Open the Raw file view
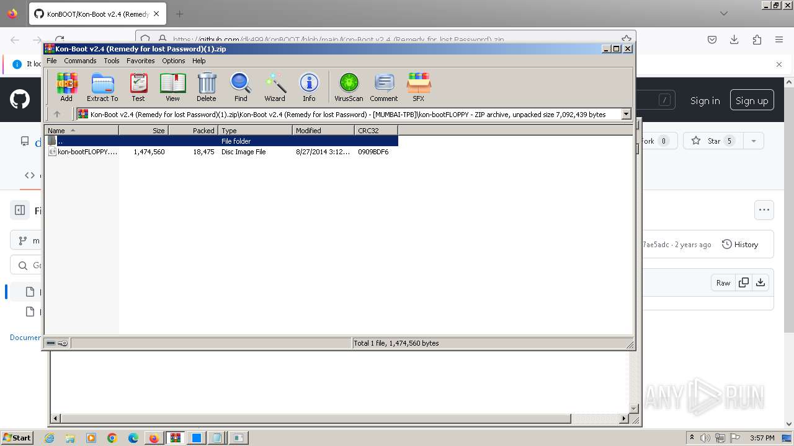Image resolution: width=794 pixels, height=446 pixels. coord(723,282)
